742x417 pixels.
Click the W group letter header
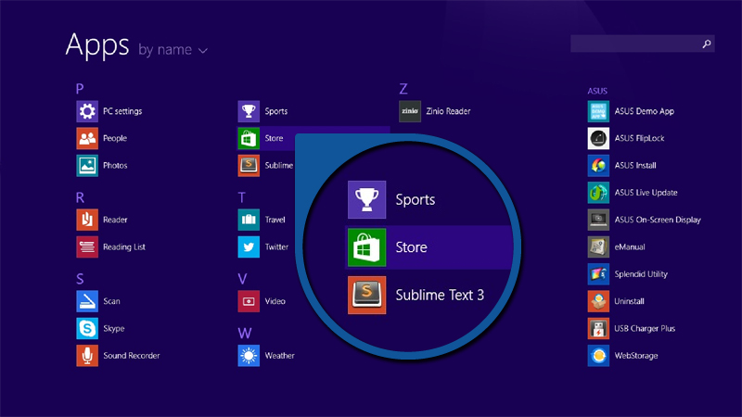(245, 334)
